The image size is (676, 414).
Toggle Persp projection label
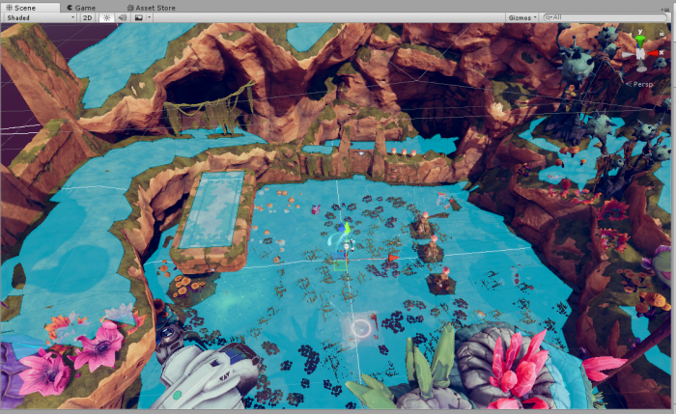click(639, 84)
